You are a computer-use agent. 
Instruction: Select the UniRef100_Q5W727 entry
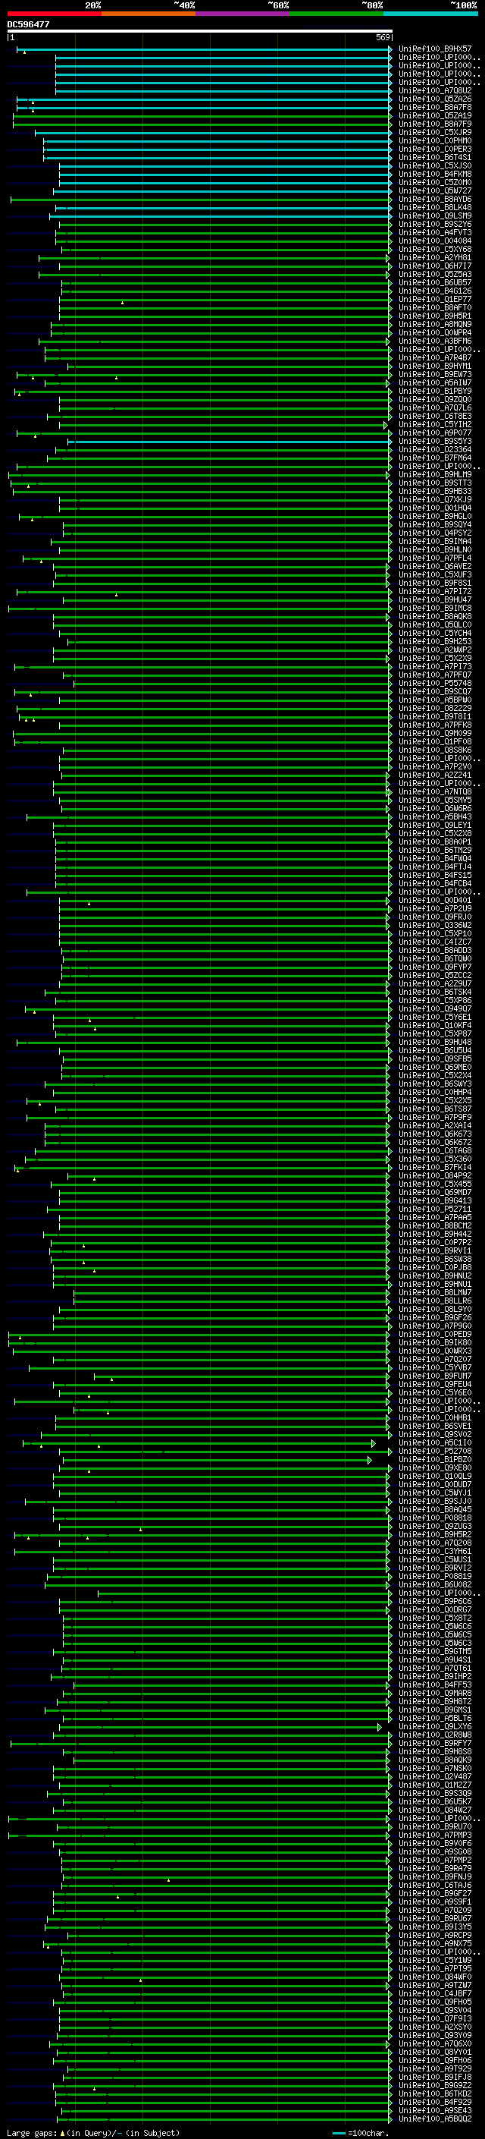[x=435, y=191]
